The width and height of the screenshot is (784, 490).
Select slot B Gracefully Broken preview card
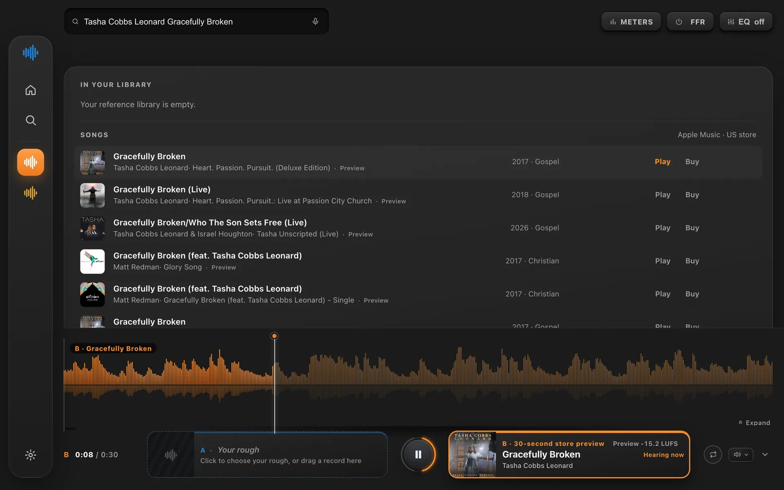coord(569,454)
